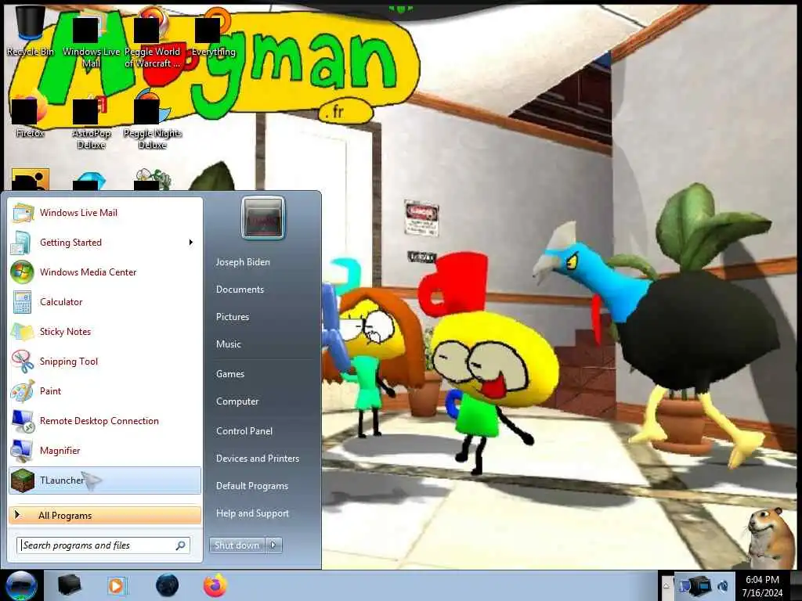Click the Shut down button
Image resolution: width=802 pixels, height=601 pixels.
pyautogui.click(x=237, y=545)
